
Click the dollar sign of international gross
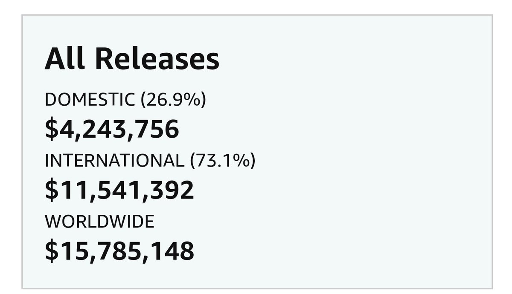[51, 190]
